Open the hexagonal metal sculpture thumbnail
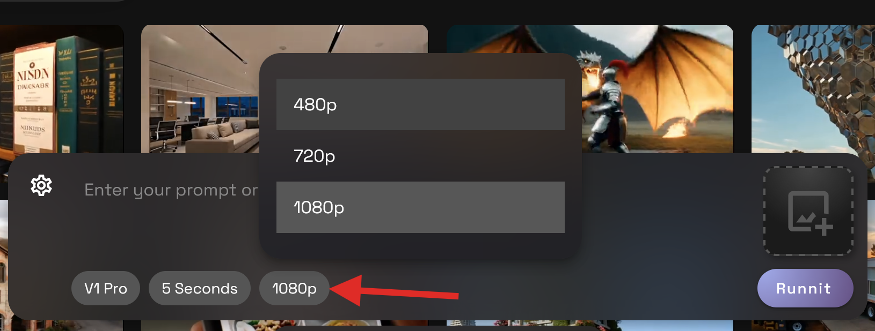 pyautogui.click(x=813, y=89)
